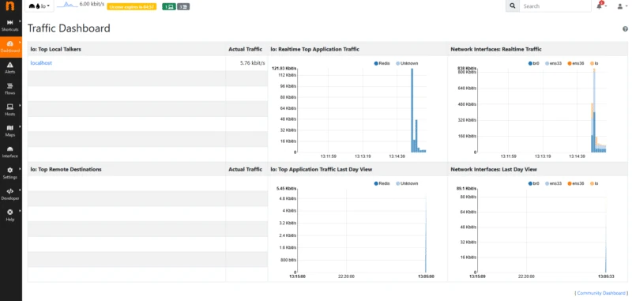Click the 5.45 Kbit/s axis maximum label
Image resolution: width=632 pixels, height=301 pixels.
coord(287,188)
